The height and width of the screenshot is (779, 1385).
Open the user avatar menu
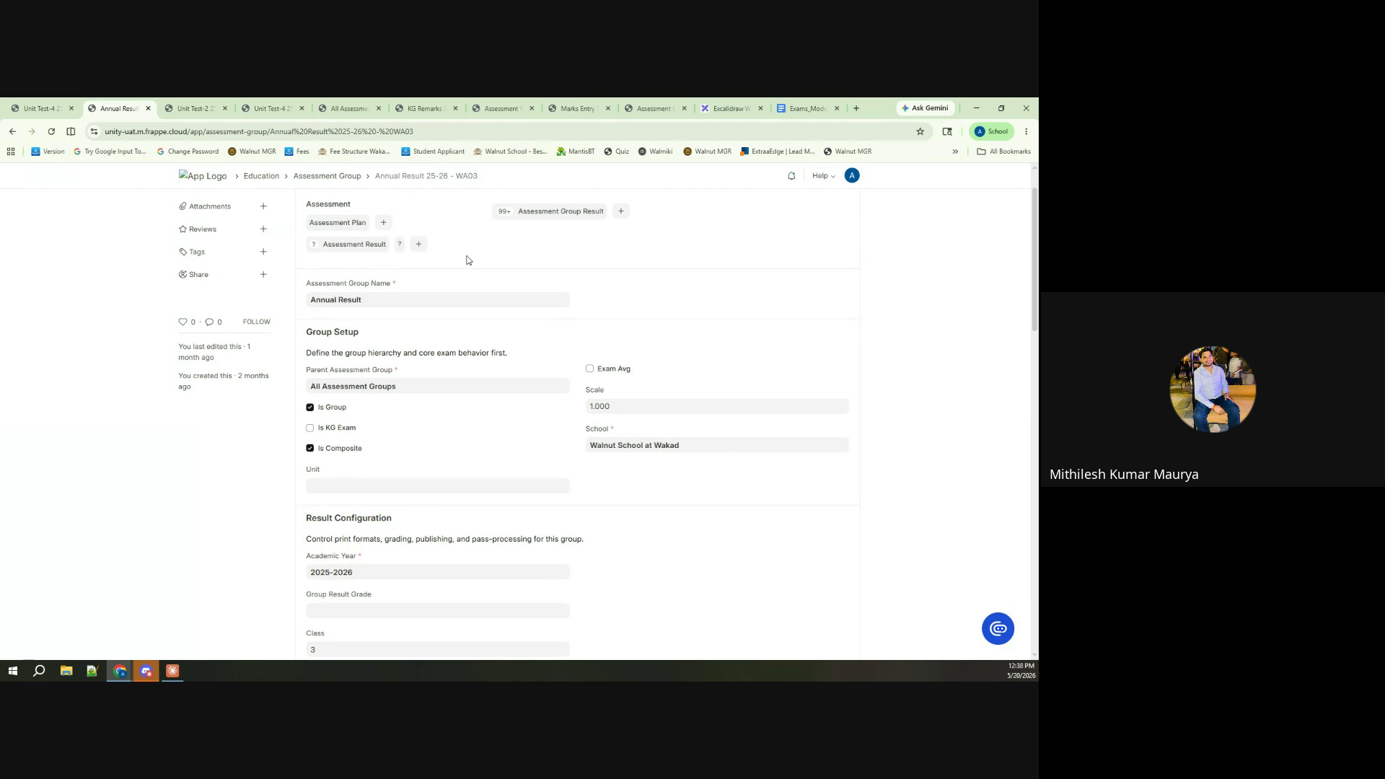(x=852, y=176)
